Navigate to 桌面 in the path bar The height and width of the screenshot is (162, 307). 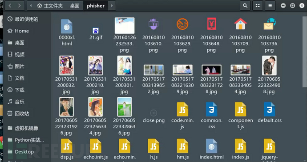pos(75,6)
